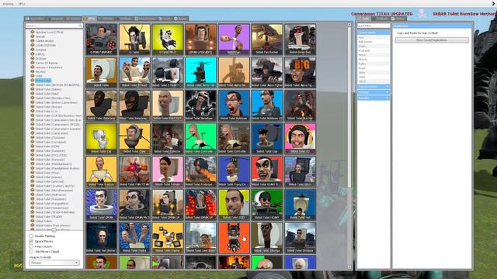This screenshot has width=497, height=279.
Task: Spawn the basic Skibidi Toilet NPC
Action: [x=102, y=72]
